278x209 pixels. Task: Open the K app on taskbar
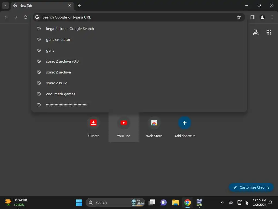tap(199, 202)
